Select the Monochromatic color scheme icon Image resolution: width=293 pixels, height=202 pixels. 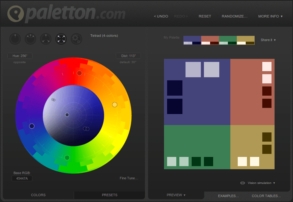15,39
